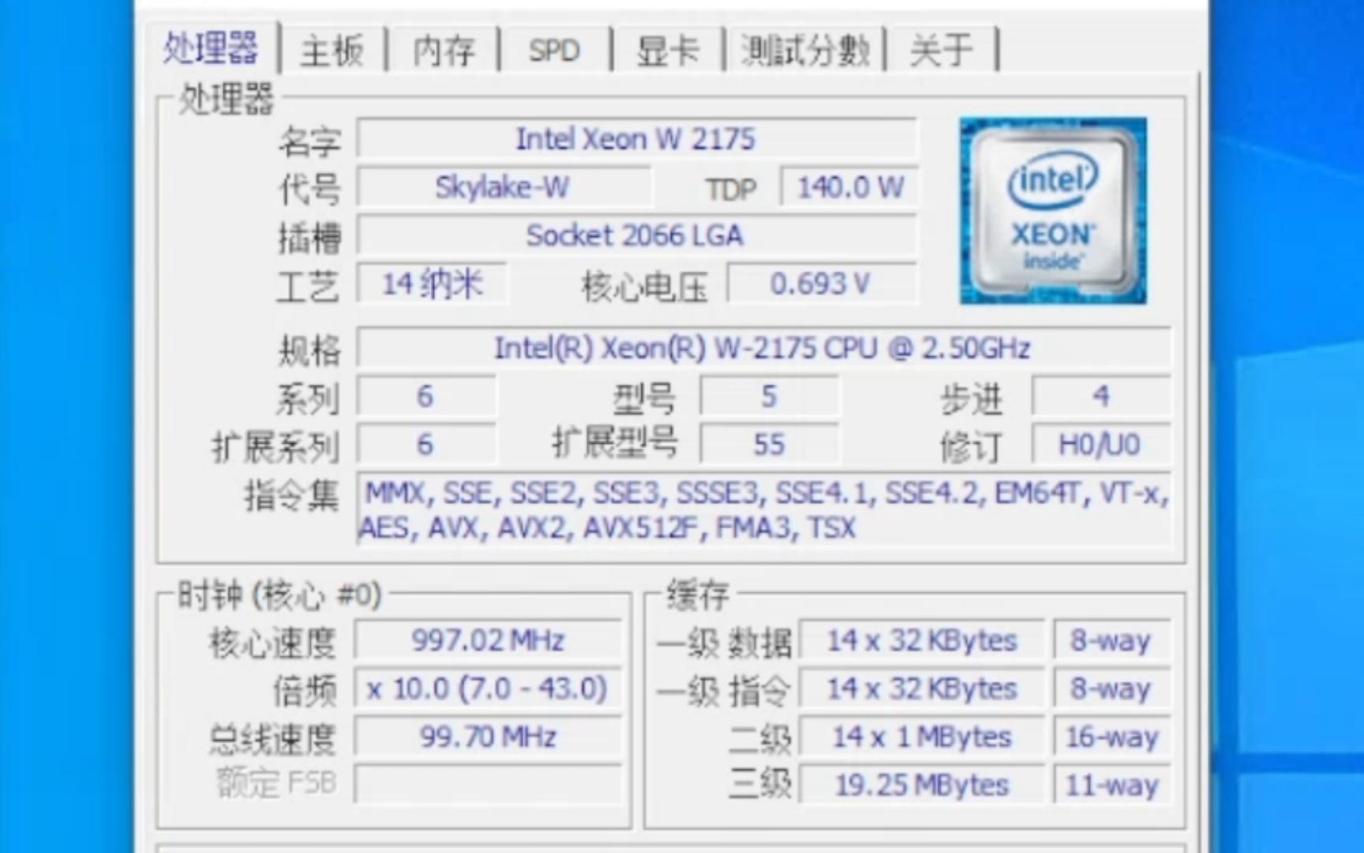Click the bus speed 99.70 MHz
The width and height of the screenshot is (1364, 853).
488,737
